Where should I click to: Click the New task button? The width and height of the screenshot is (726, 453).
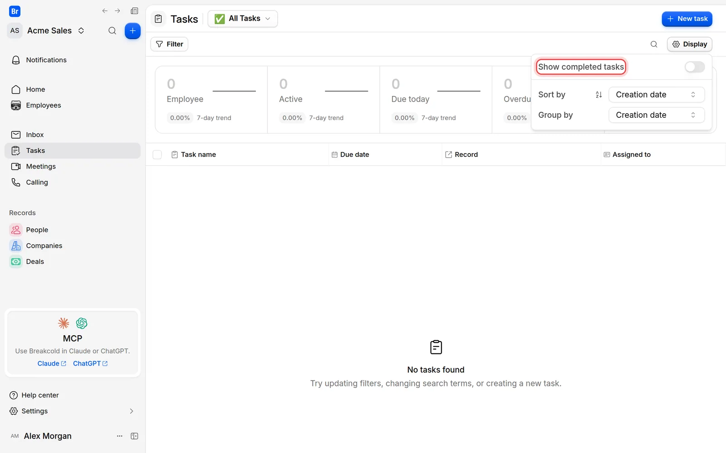pos(687,19)
